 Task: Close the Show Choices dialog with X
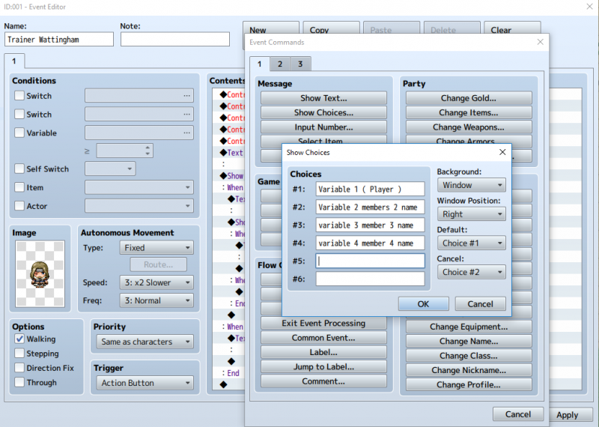coord(502,152)
